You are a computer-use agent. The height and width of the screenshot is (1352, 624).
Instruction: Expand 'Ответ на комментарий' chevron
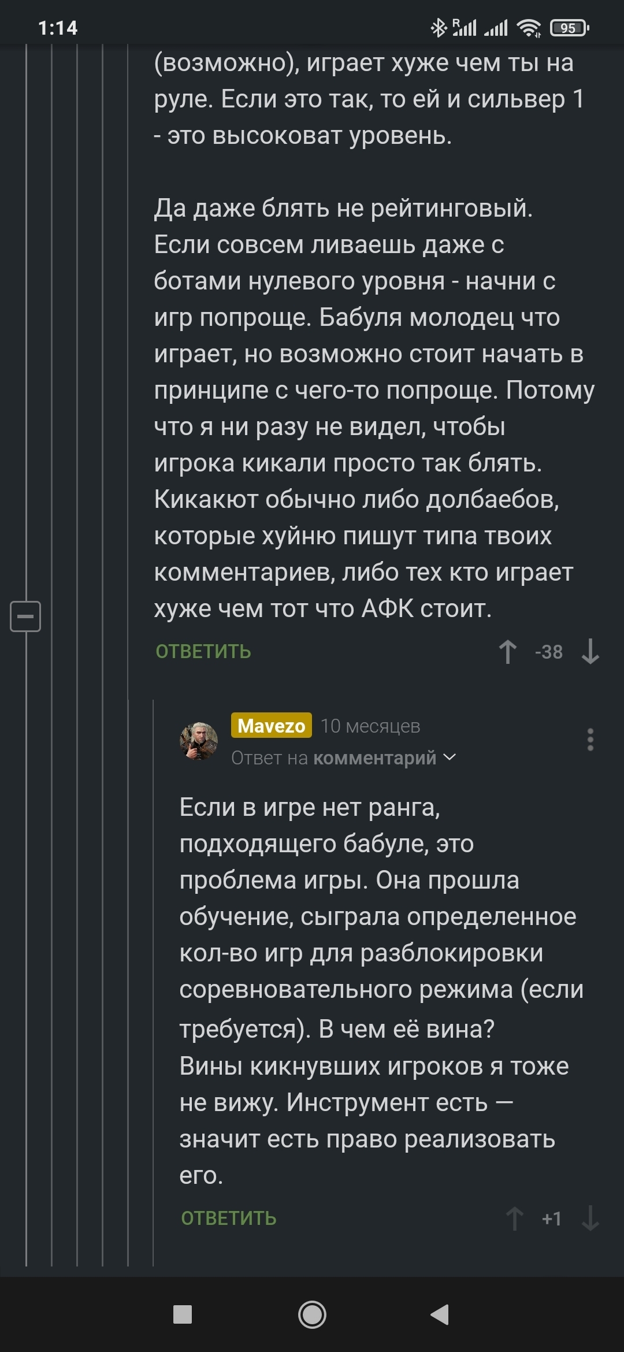pyautogui.click(x=450, y=757)
